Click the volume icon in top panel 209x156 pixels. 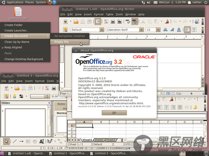[x=149, y=2]
